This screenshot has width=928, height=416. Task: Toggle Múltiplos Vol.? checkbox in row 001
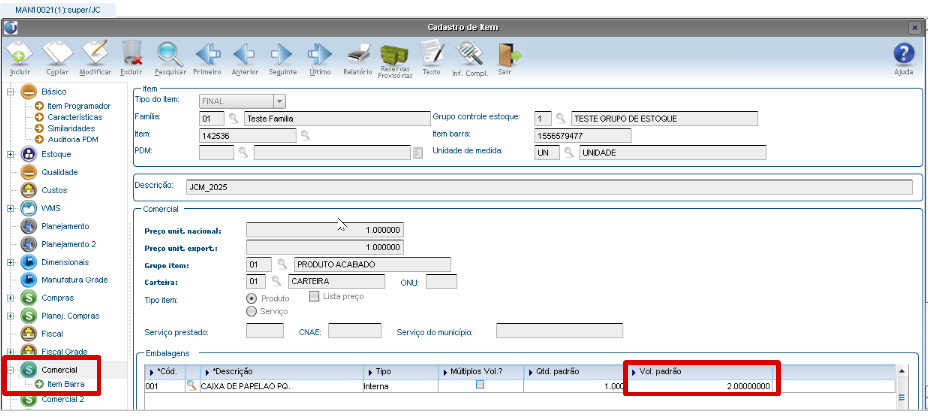pos(480,384)
